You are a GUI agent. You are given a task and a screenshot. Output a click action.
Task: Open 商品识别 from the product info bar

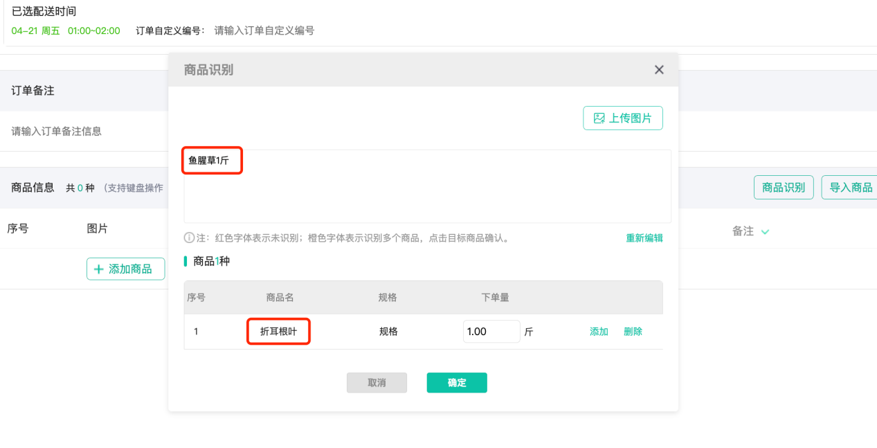click(783, 188)
